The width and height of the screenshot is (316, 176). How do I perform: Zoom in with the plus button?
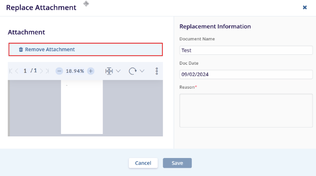coord(91,71)
